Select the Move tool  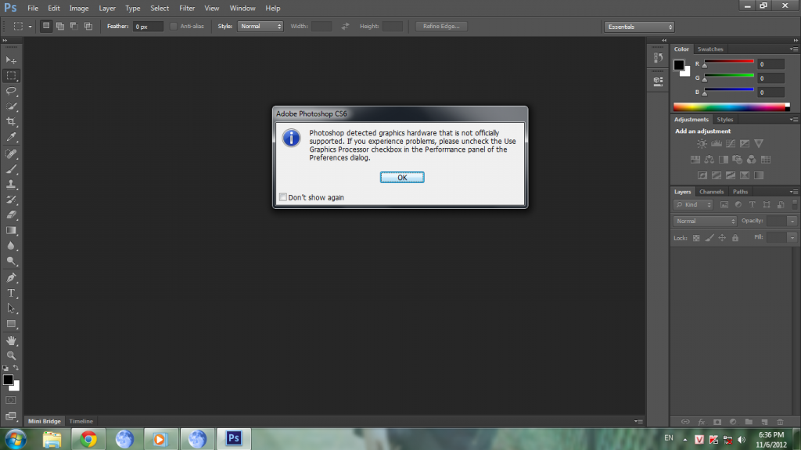(x=11, y=60)
